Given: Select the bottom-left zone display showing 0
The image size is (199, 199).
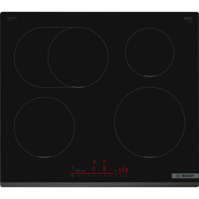Looking at the screenshot, I should pos(94,168).
